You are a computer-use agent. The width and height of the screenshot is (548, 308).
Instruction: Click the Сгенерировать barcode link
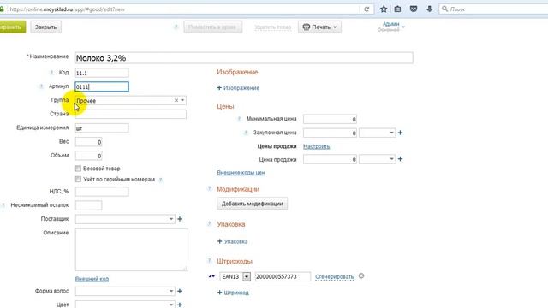[335, 276]
